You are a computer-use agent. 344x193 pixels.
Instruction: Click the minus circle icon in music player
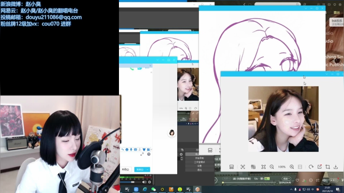point(311,180)
